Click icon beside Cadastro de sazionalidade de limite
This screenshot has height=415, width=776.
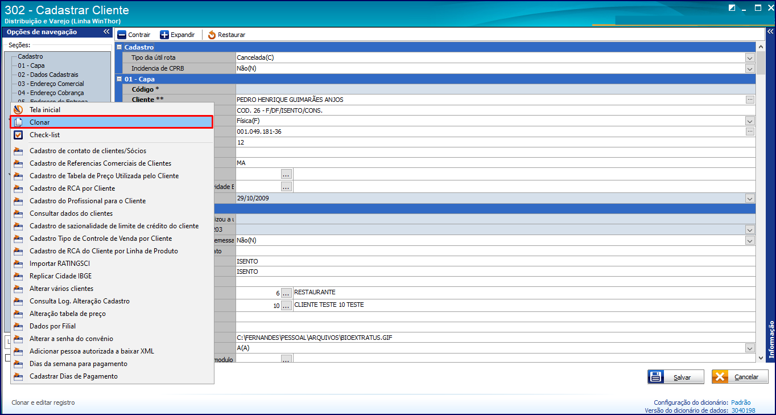tap(18, 226)
